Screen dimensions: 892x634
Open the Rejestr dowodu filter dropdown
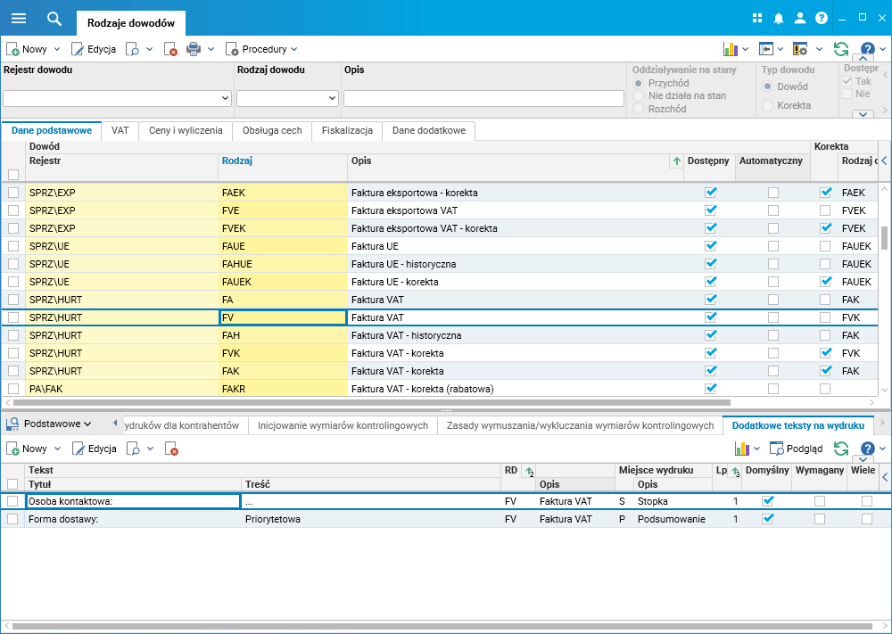(x=225, y=98)
